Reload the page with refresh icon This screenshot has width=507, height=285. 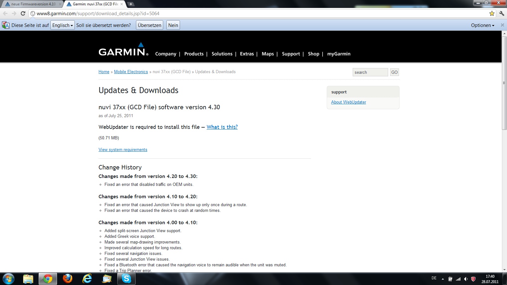click(23, 14)
